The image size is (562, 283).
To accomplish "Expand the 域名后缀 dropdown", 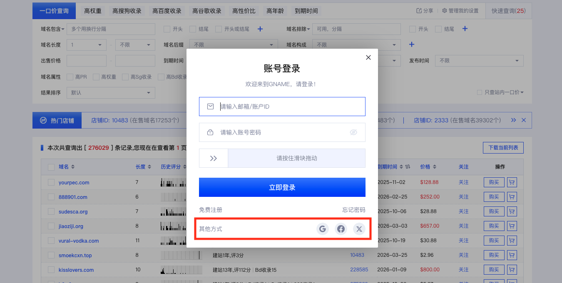I will click(x=234, y=45).
